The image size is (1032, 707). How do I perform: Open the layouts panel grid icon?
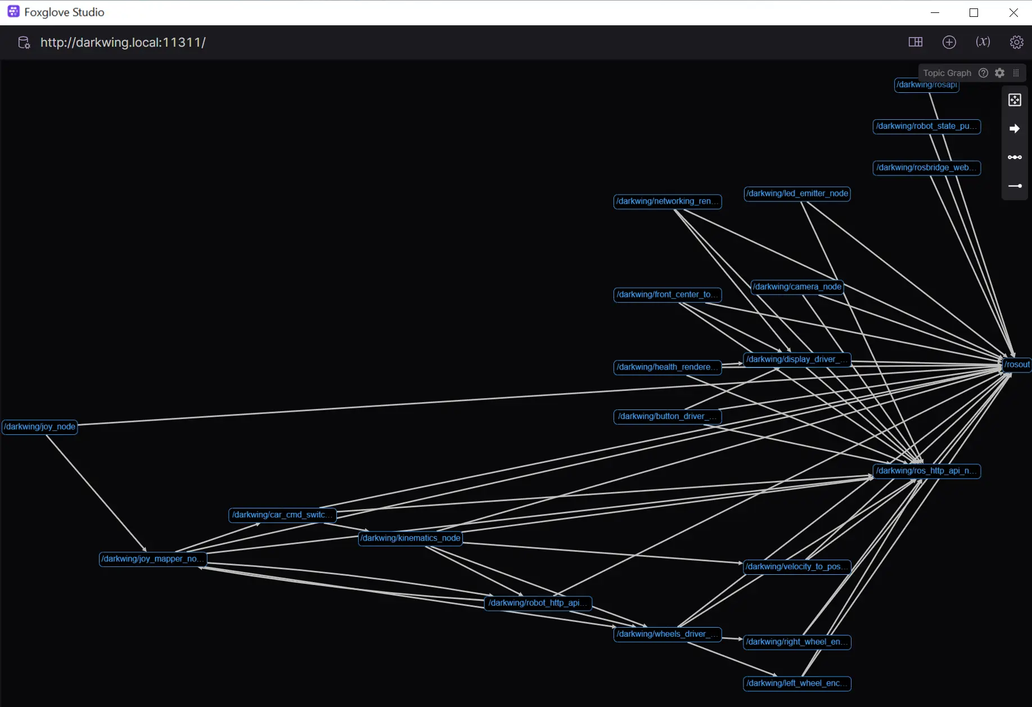[x=916, y=42]
